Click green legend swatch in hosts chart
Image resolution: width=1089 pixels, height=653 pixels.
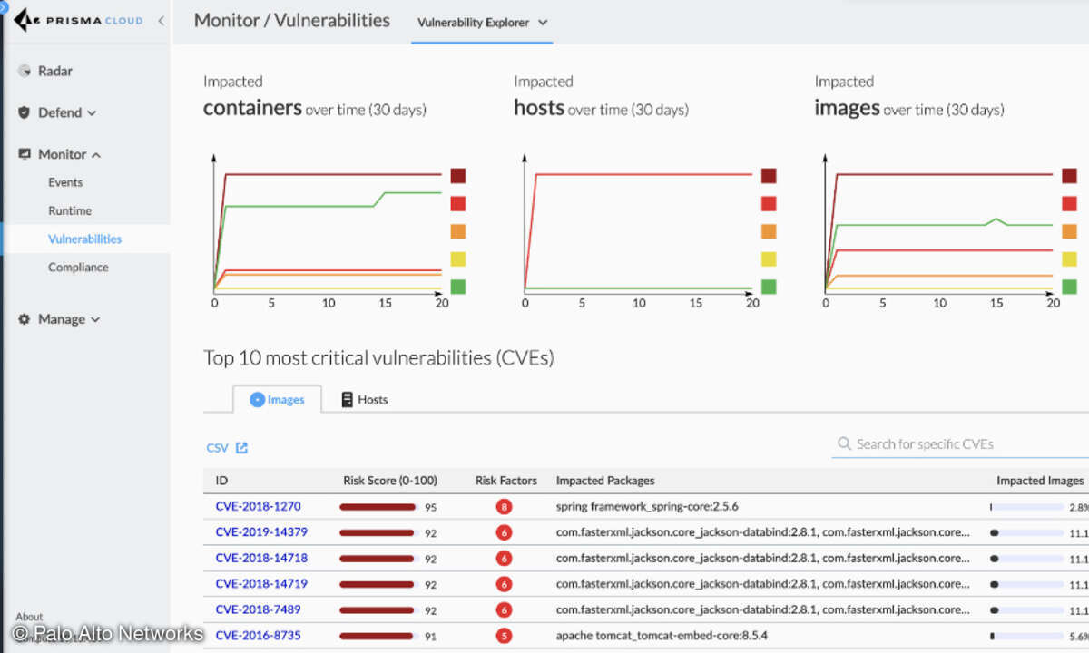click(x=769, y=287)
